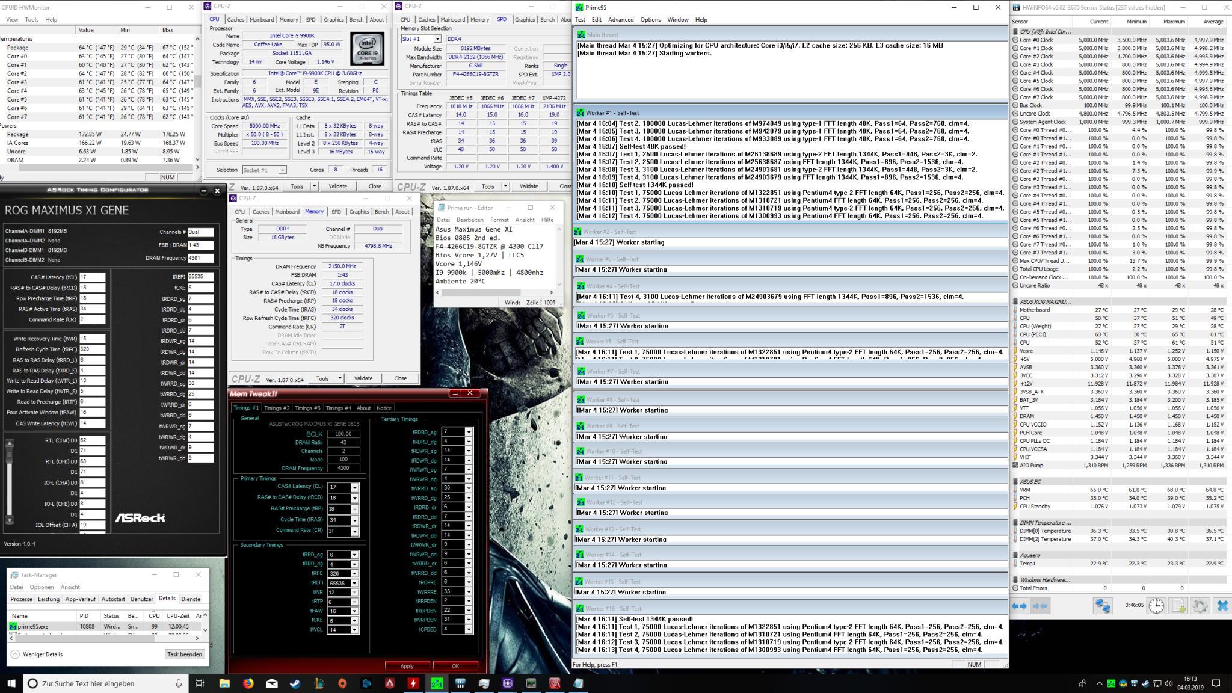The width and height of the screenshot is (1232, 693).
Task: Open Slot #1 dropdown in CPU-Z SPD
Action: 437,39
